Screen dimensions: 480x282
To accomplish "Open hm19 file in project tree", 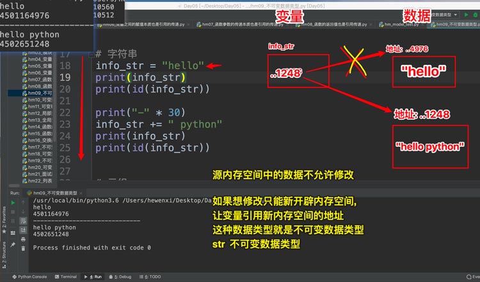I will [x=37, y=161].
